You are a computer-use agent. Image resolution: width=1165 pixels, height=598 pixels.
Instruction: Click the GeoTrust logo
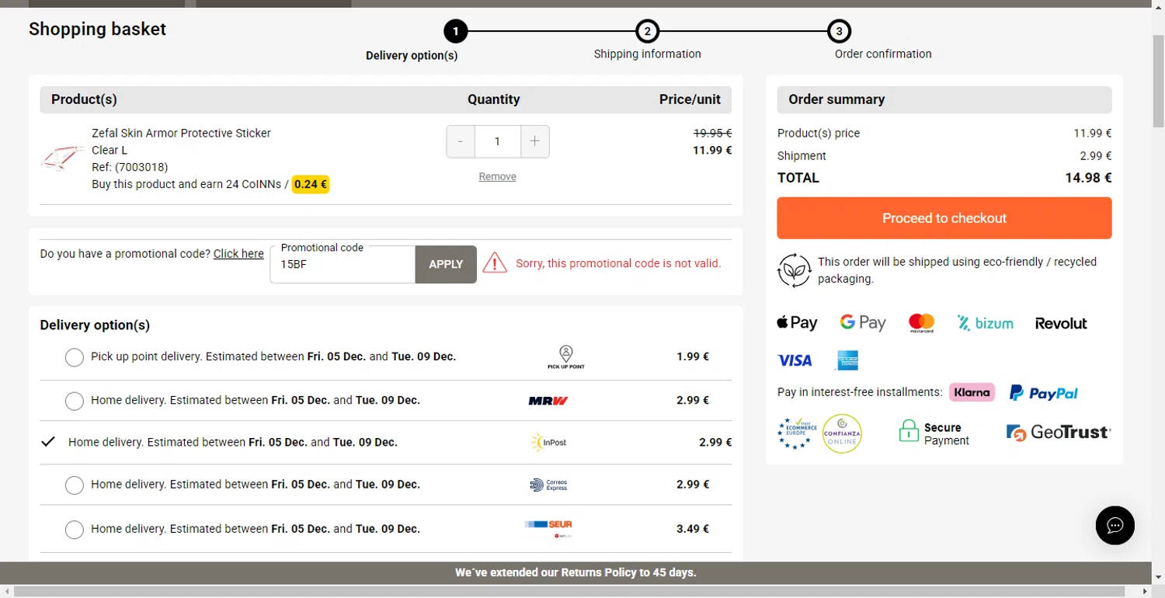[x=1059, y=433]
